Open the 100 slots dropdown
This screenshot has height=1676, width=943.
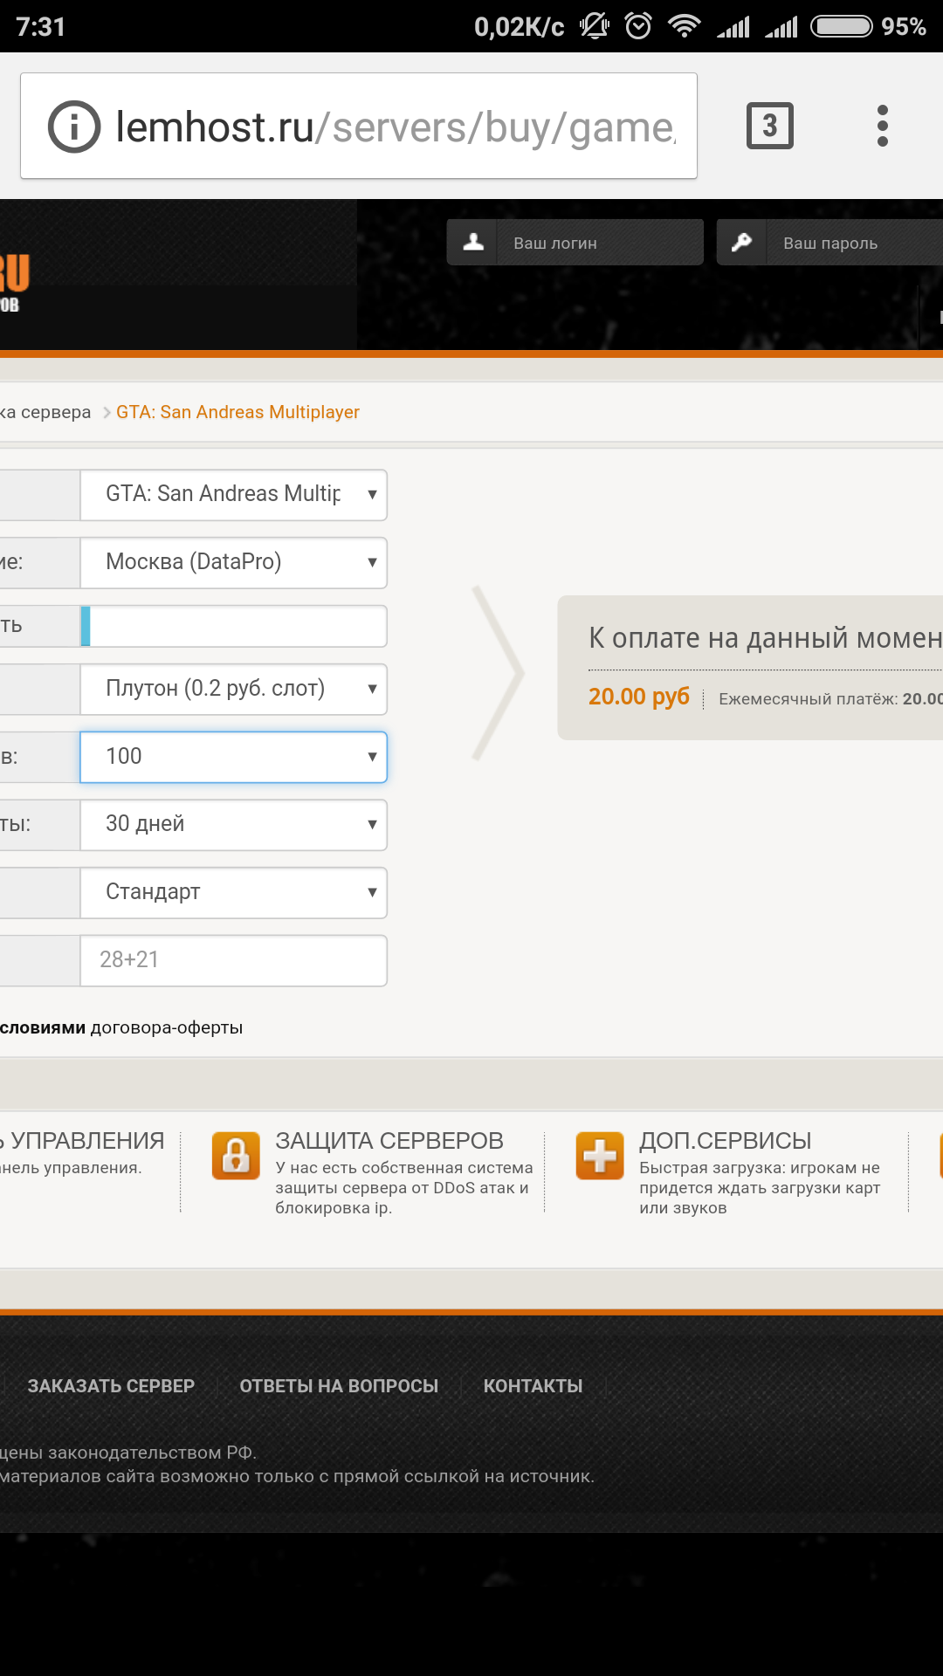click(233, 757)
